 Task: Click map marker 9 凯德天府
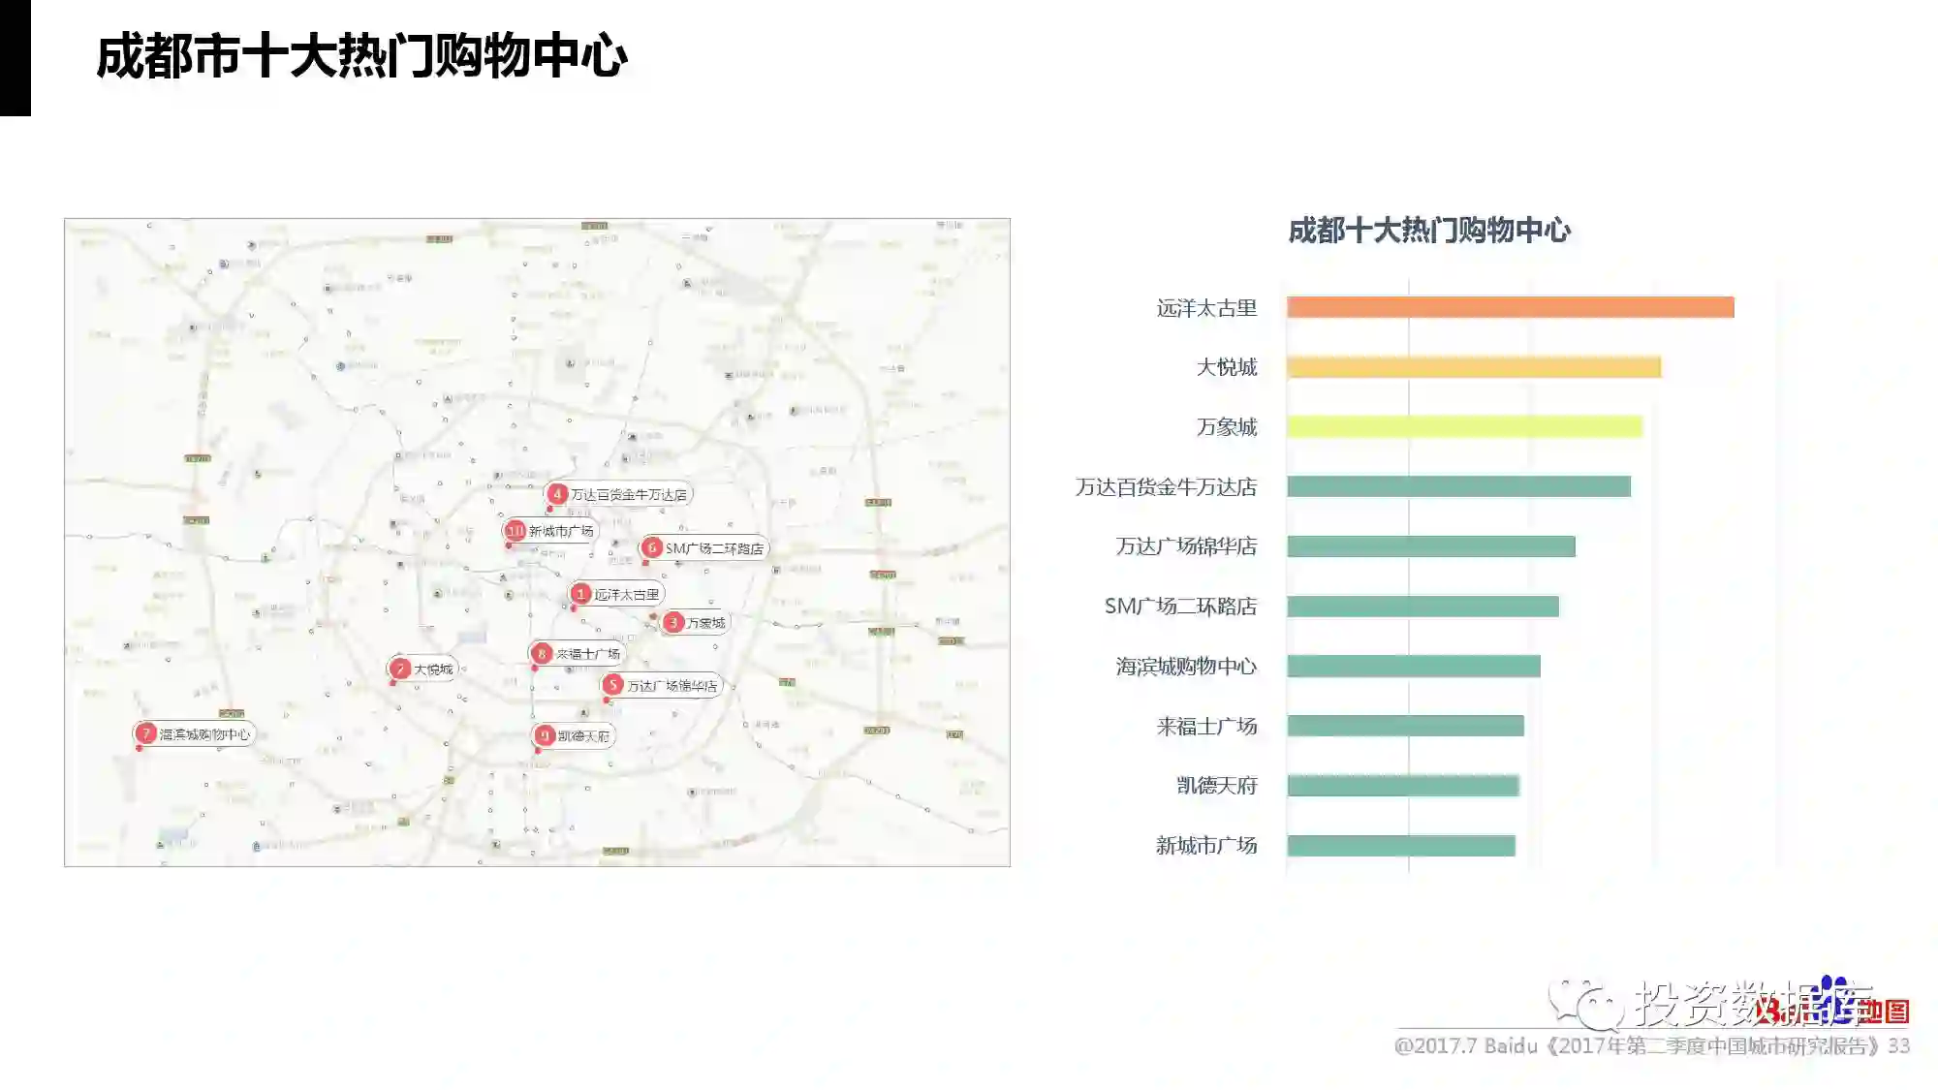coord(545,735)
